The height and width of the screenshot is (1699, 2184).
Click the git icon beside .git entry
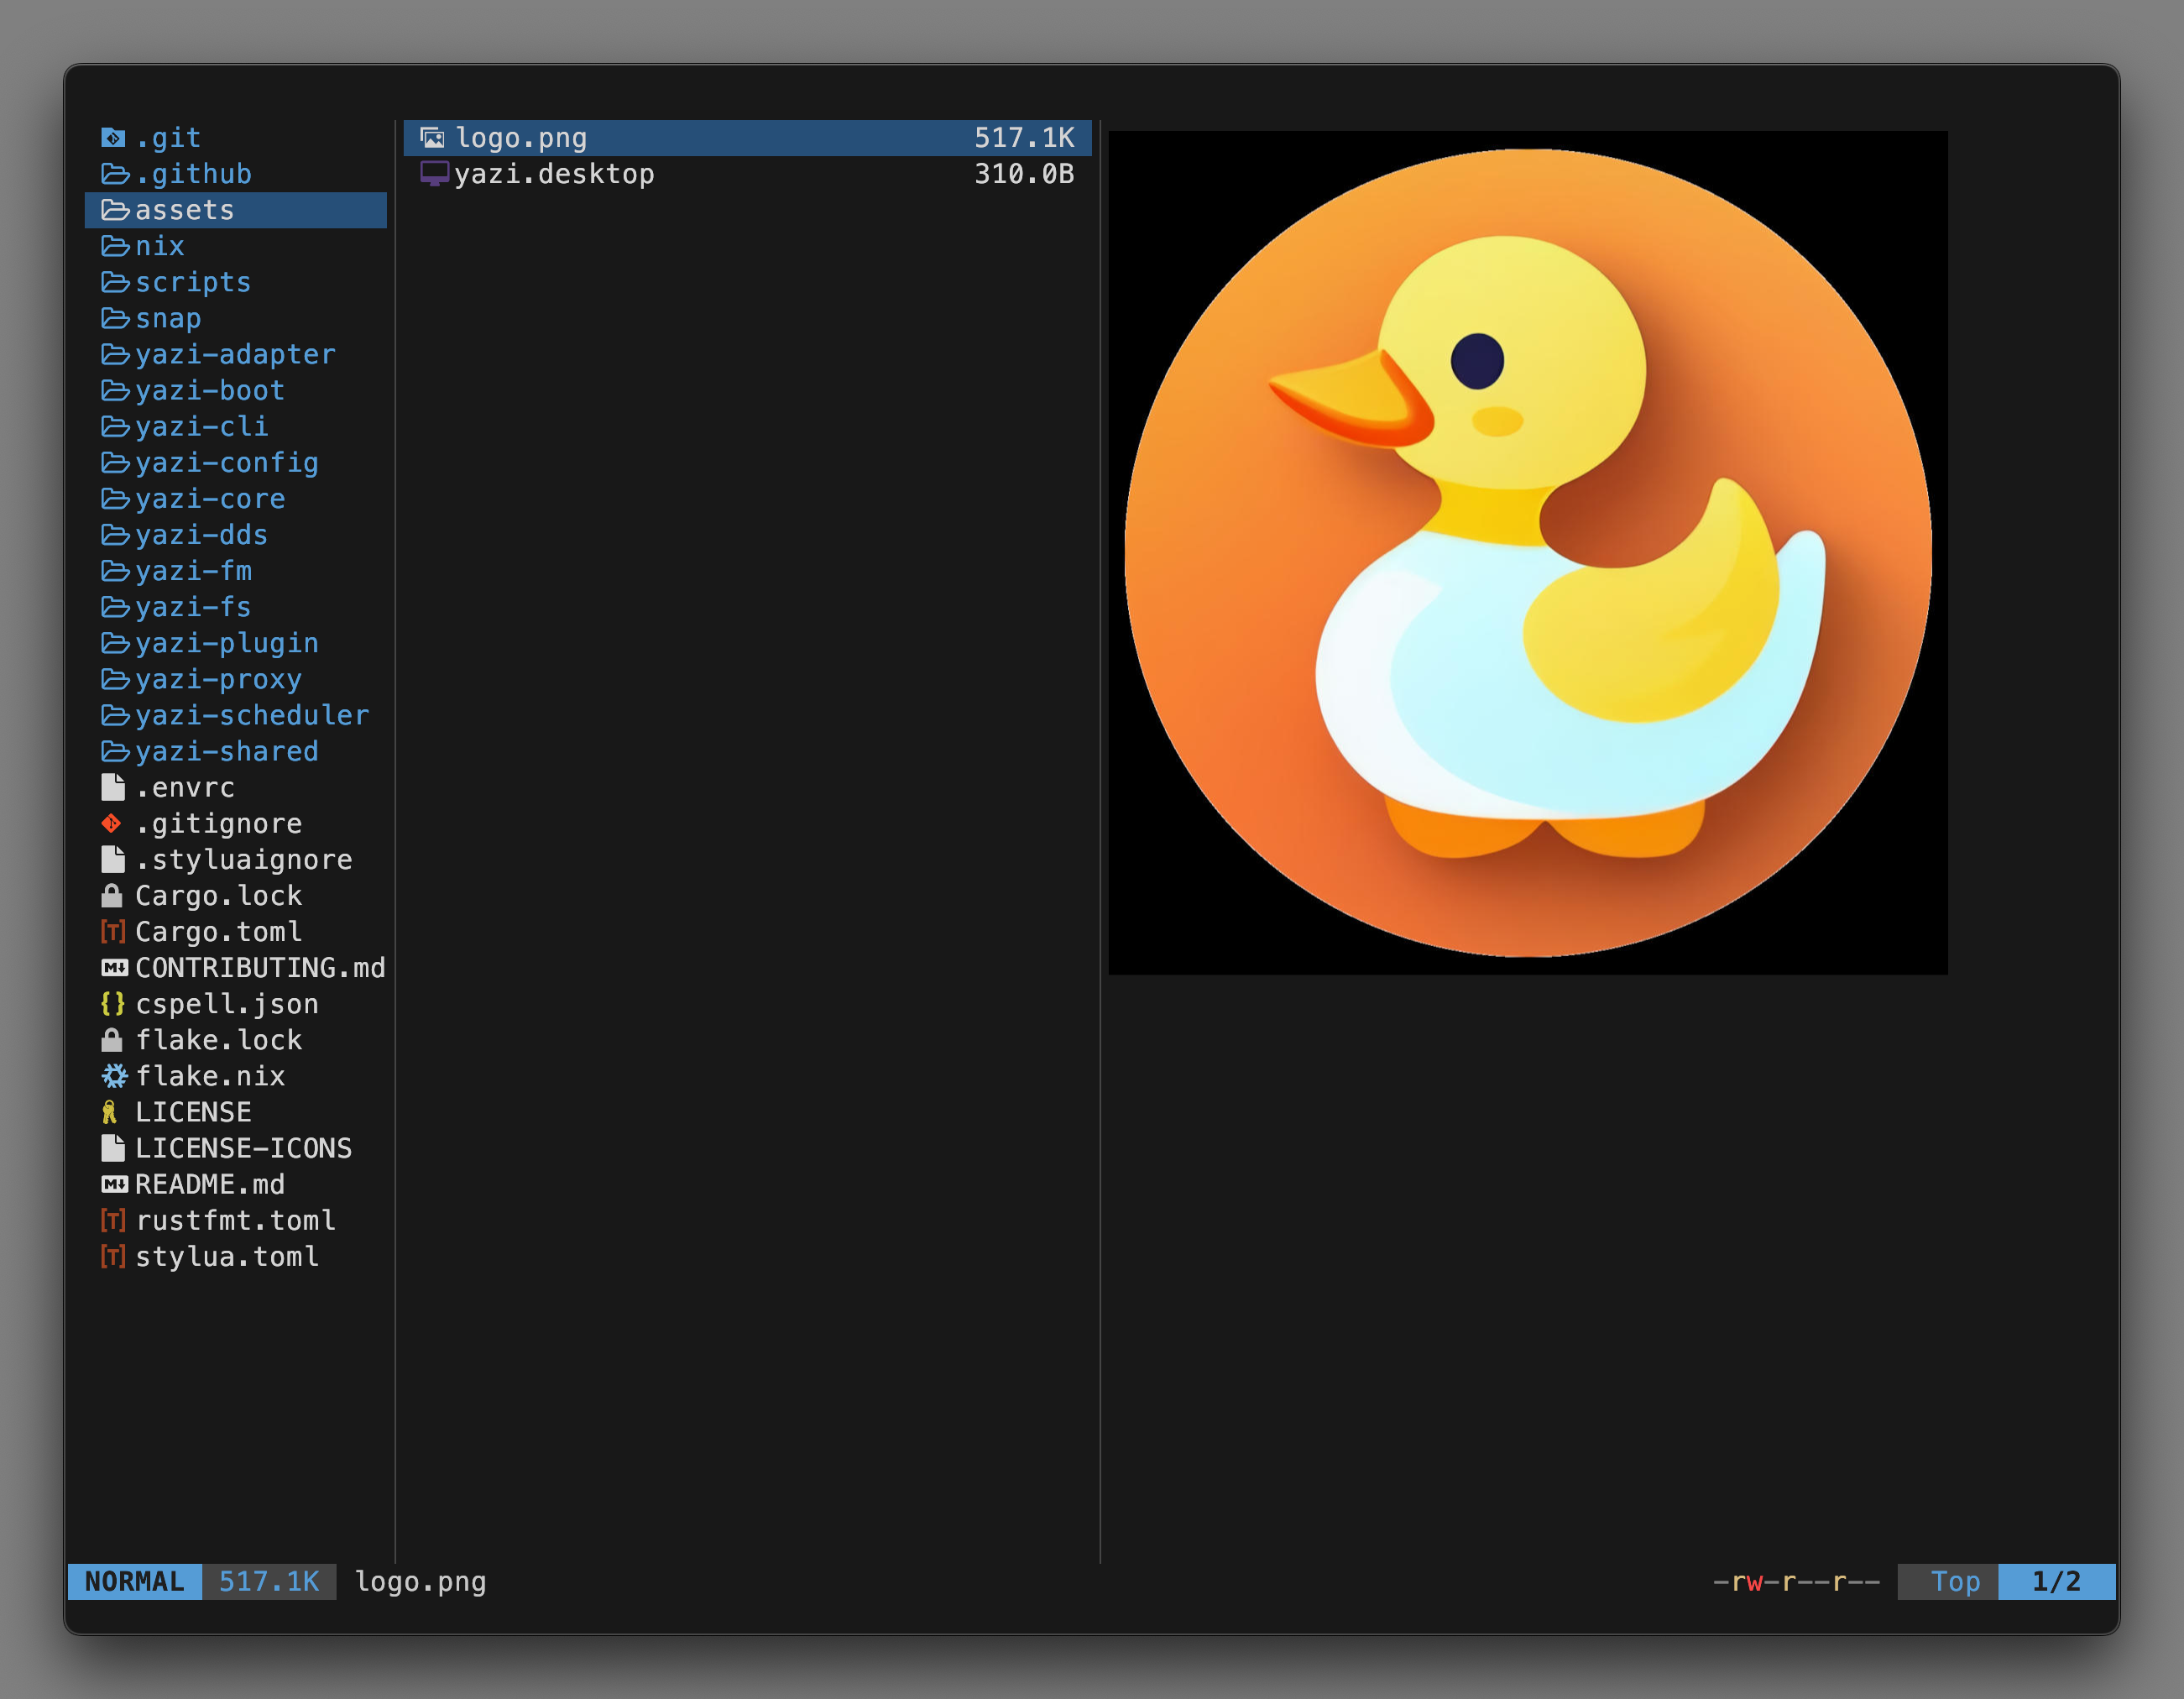coord(113,137)
